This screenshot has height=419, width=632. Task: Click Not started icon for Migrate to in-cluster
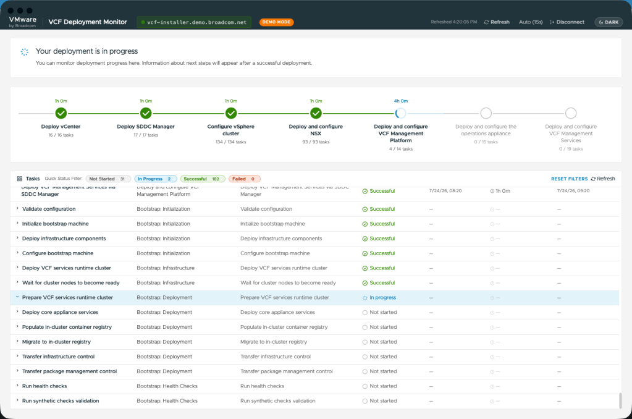pos(364,342)
